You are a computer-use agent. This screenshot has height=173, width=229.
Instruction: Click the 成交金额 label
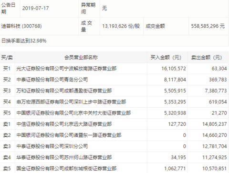pos(156,26)
